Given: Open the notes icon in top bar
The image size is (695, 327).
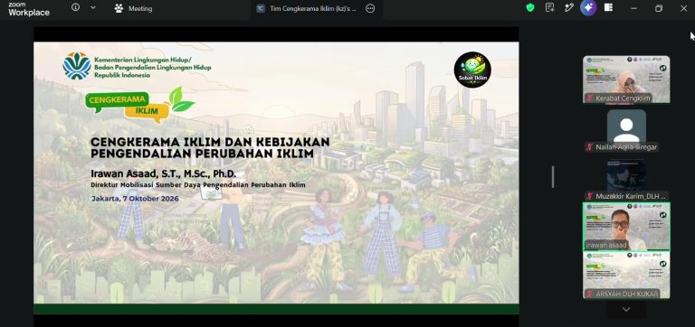Looking at the screenshot, I should pos(549,7).
